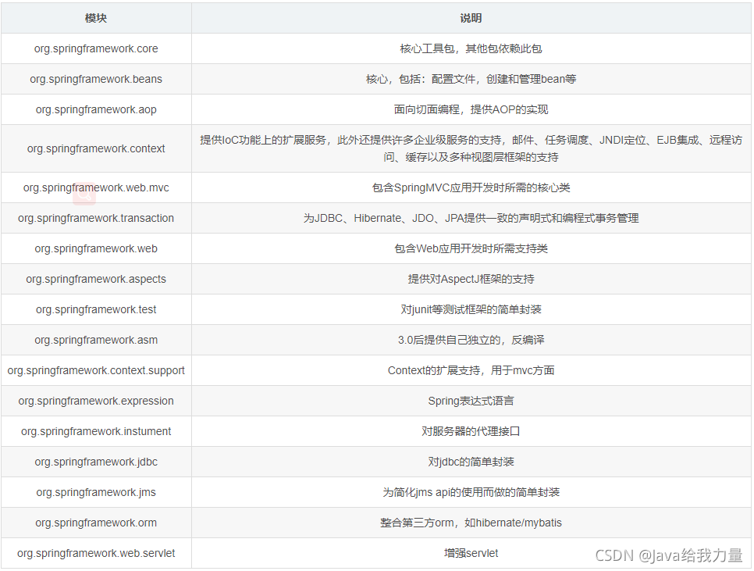Click description 提供对AspectJ框架的支持

[471, 279]
